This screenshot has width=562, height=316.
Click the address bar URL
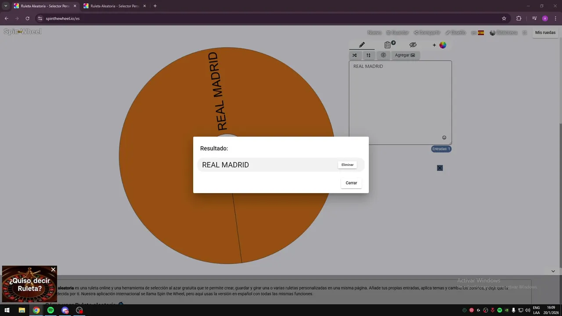(63, 18)
